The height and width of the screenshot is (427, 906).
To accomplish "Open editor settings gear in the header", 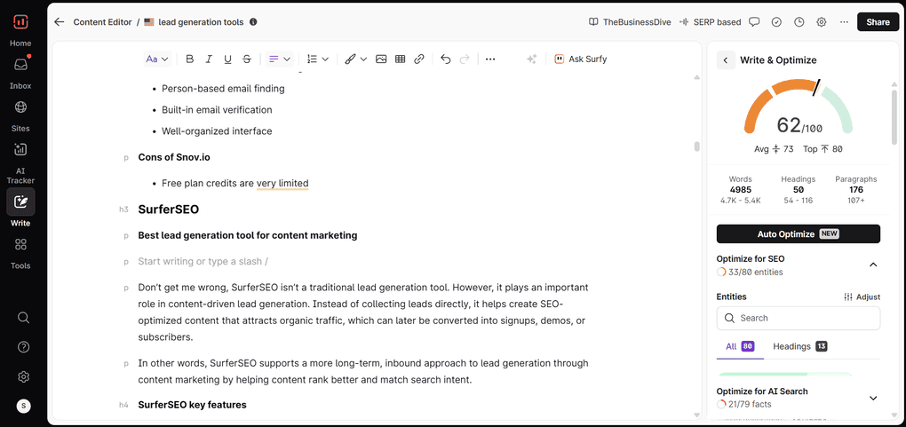I will click(x=821, y=22).
